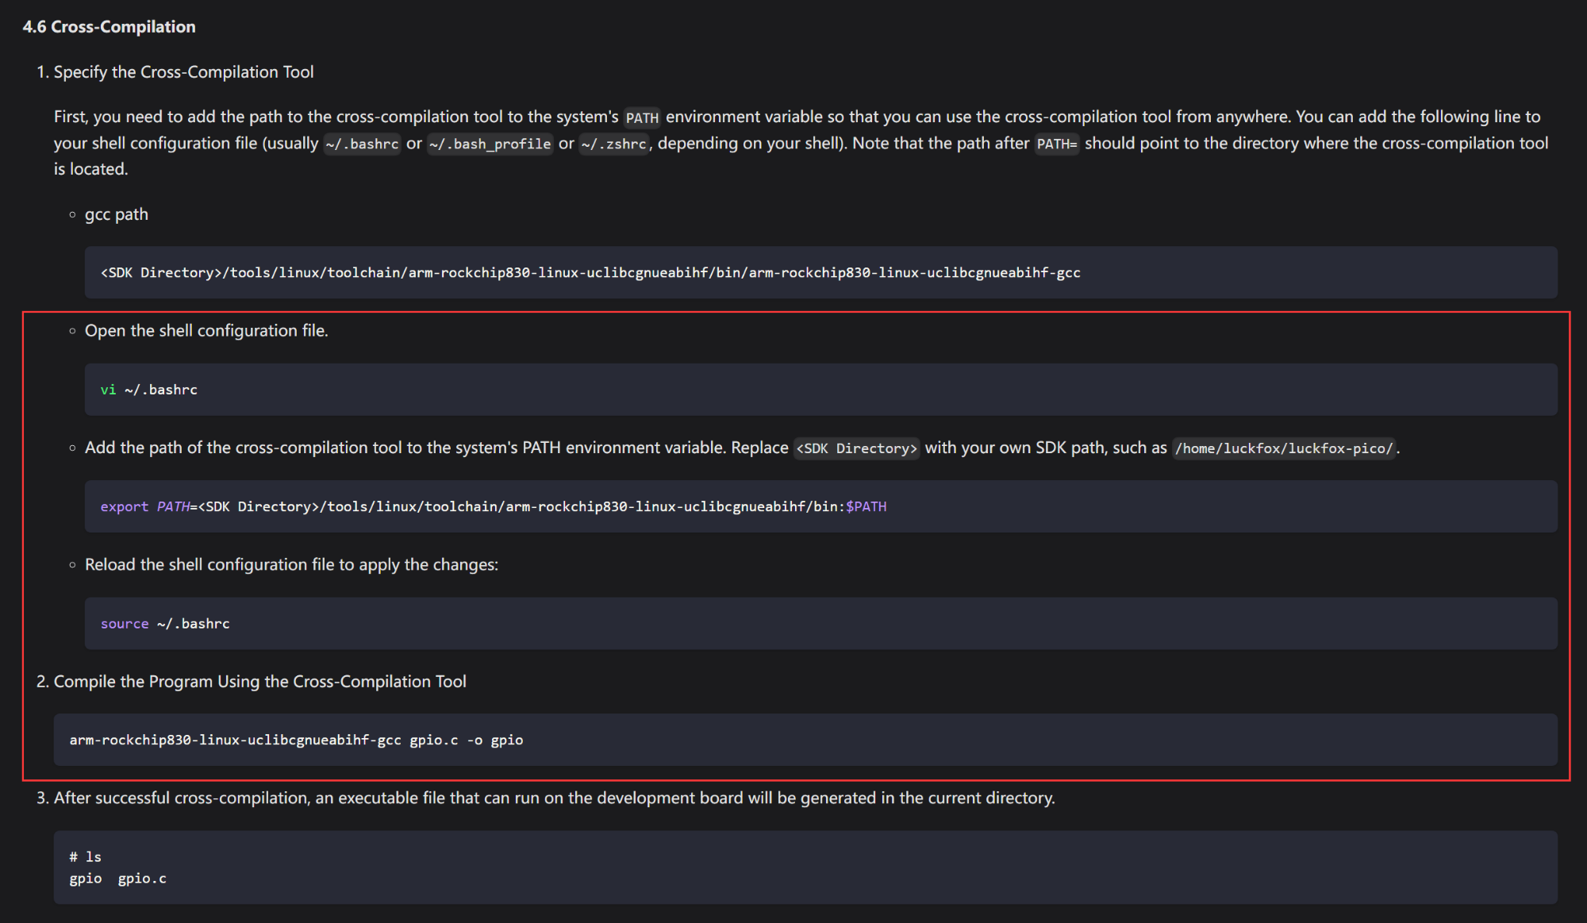Click the $PATH variable in export line

(x=867, y=506)
